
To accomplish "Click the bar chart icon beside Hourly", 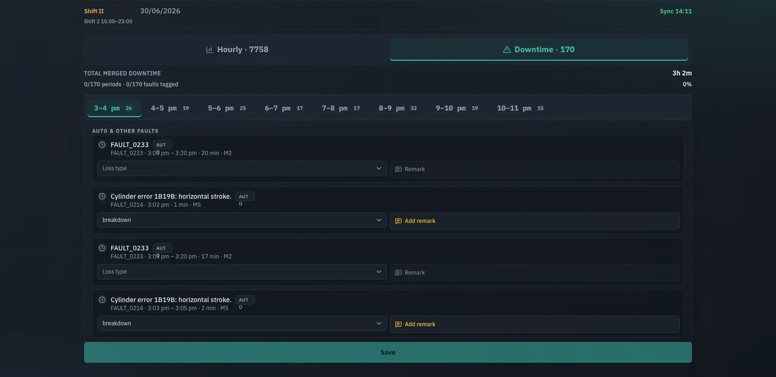I will pos(209,49).
